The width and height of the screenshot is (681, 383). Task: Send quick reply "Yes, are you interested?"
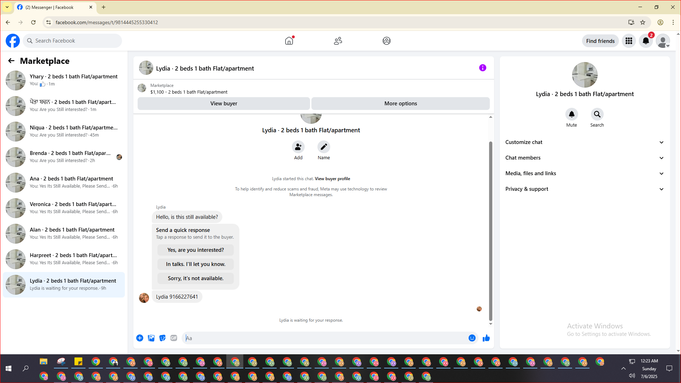[195, 250]
